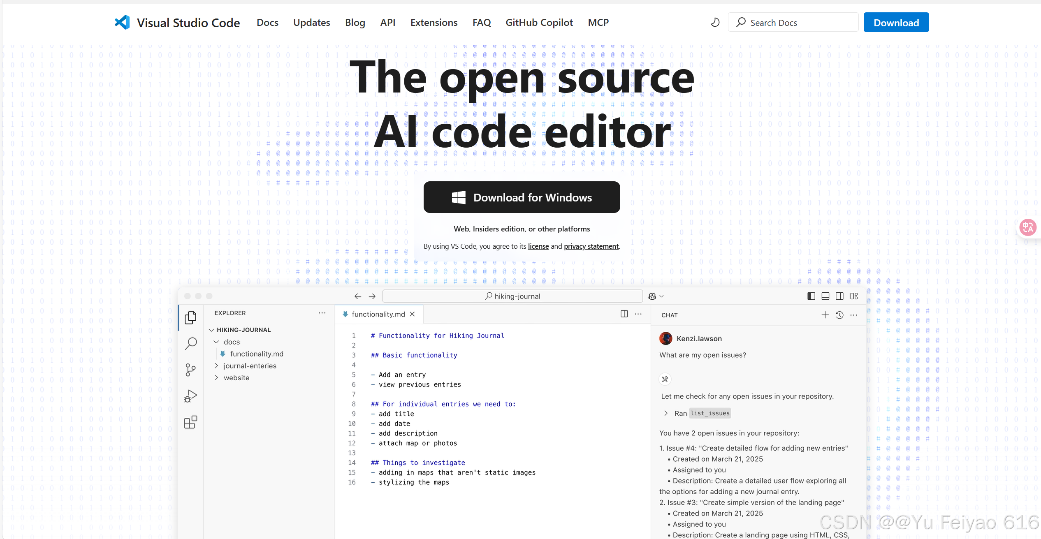
Task: Select the functionality.md editor tab
Action: coord(378,314)
